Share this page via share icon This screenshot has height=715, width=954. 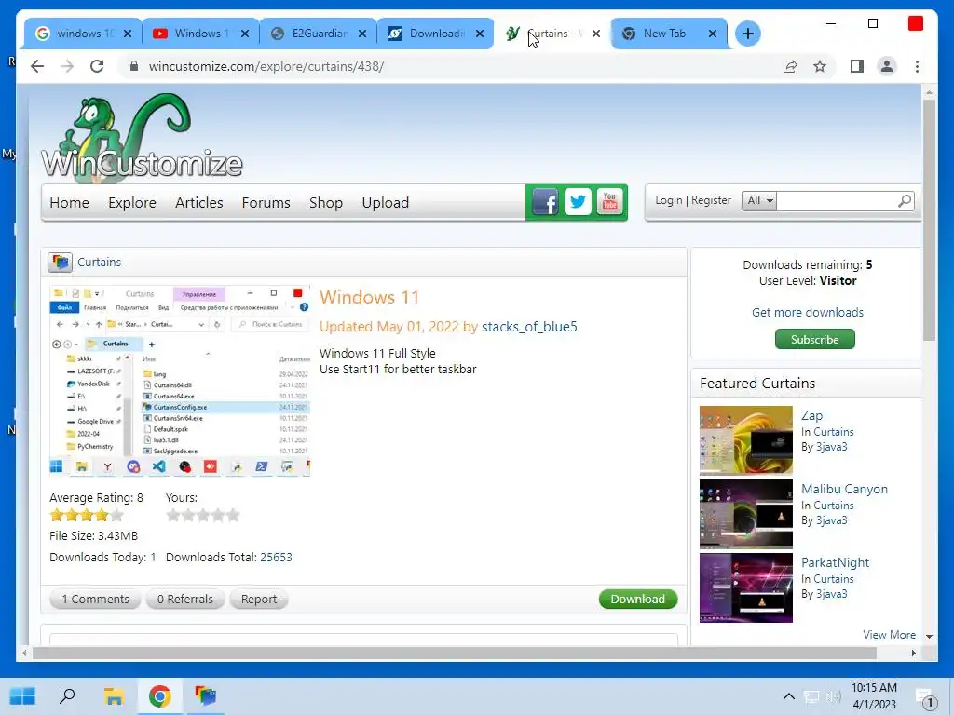(790, 66)
